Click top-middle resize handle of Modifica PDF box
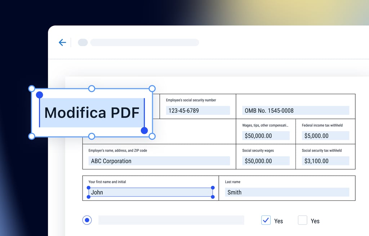Image resolution: width=369 pixels, height=236 pixels. (92, 89)
